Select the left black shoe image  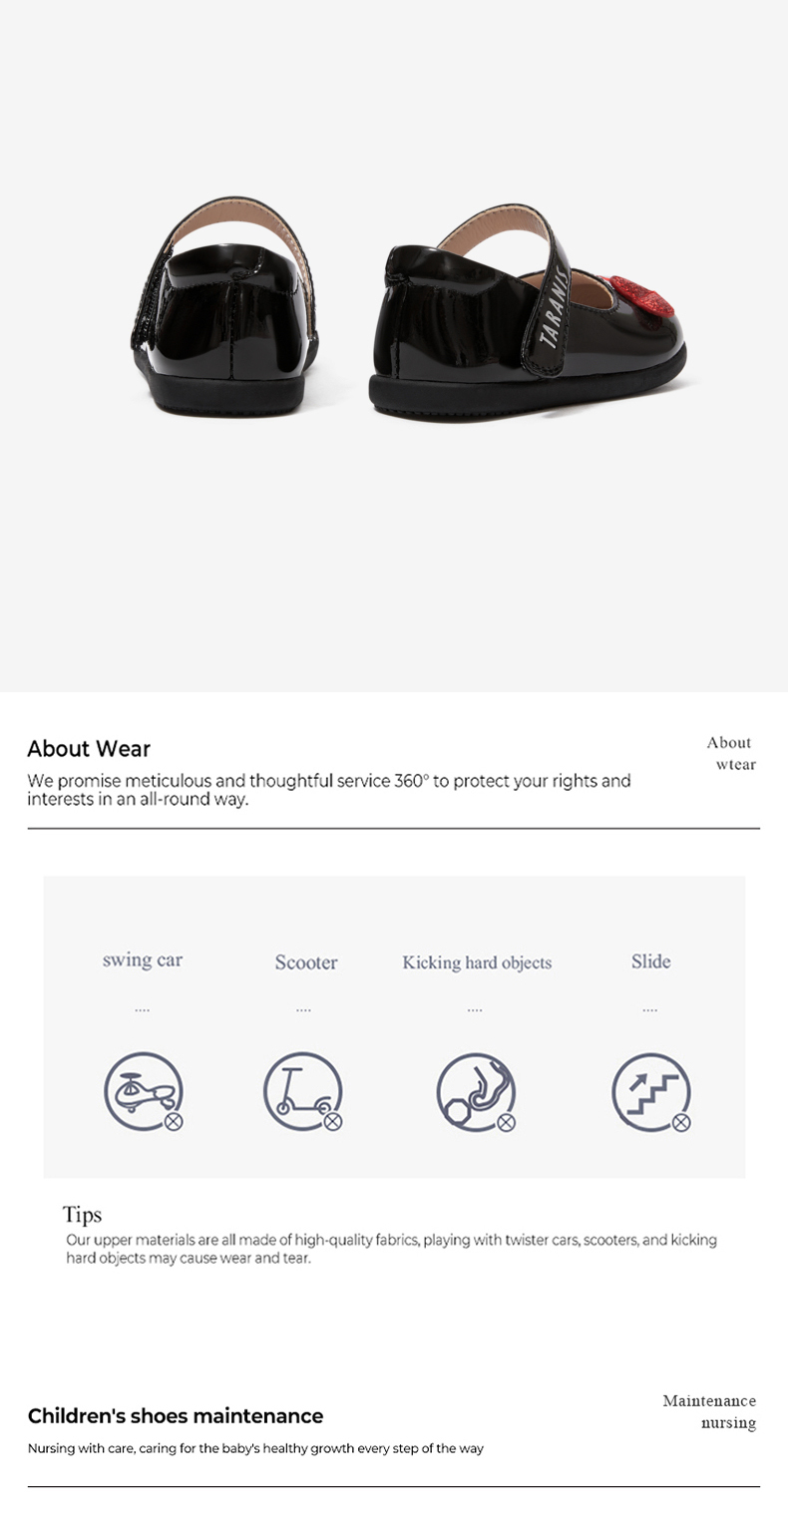[x=227, y=304]
